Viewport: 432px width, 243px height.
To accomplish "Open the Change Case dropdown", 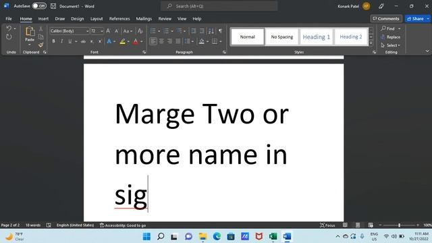I will tap(128, 31).
